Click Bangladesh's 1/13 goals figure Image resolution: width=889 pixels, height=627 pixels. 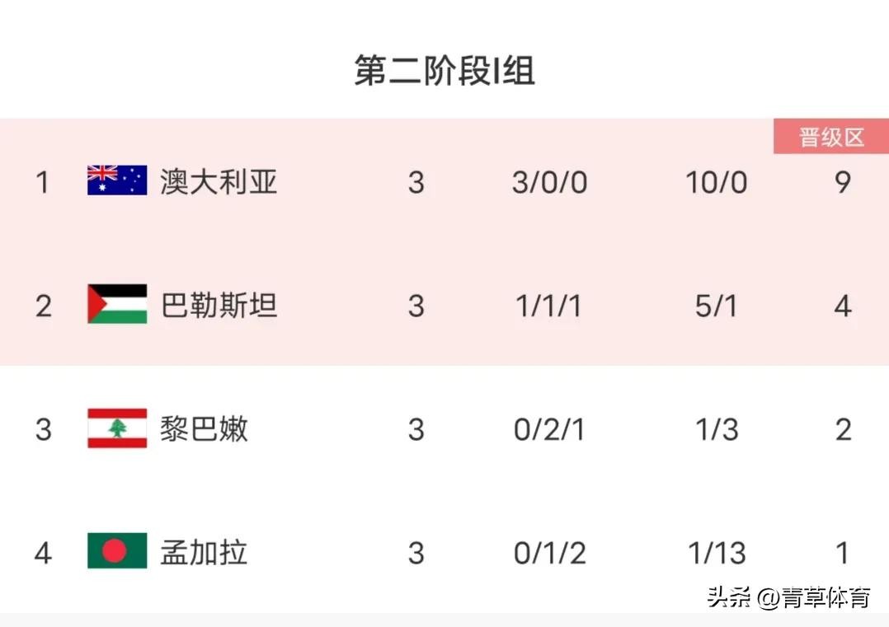tap(716, 554)
